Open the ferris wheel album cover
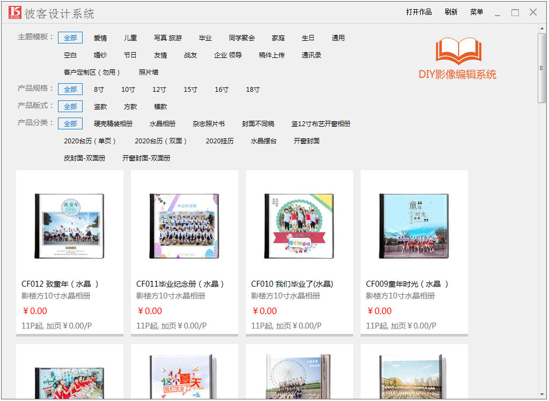Screen dimensions: 549x401 (x=298, y=376)
